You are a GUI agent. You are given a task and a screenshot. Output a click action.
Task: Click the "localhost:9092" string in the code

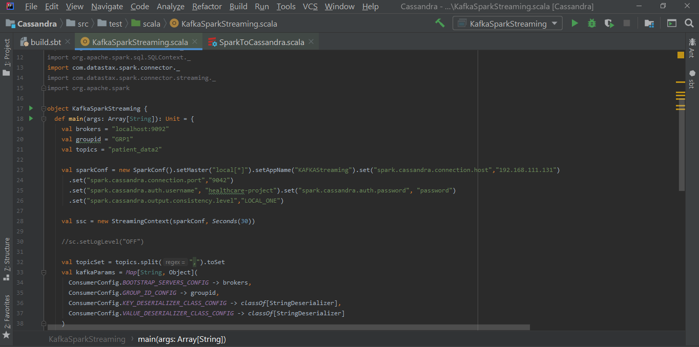point(140,129)
